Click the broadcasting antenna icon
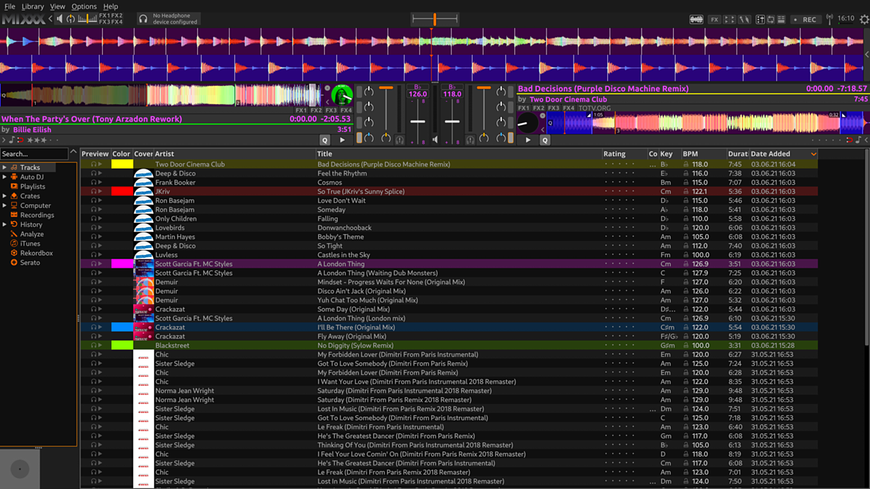This screenshot has width=870, height=489. pos(829,19)
